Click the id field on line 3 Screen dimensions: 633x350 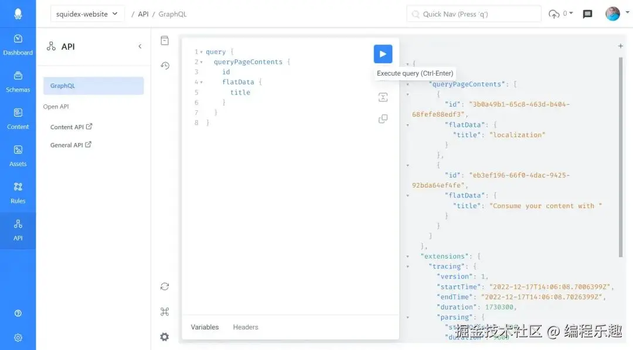[x=226, y=72]
